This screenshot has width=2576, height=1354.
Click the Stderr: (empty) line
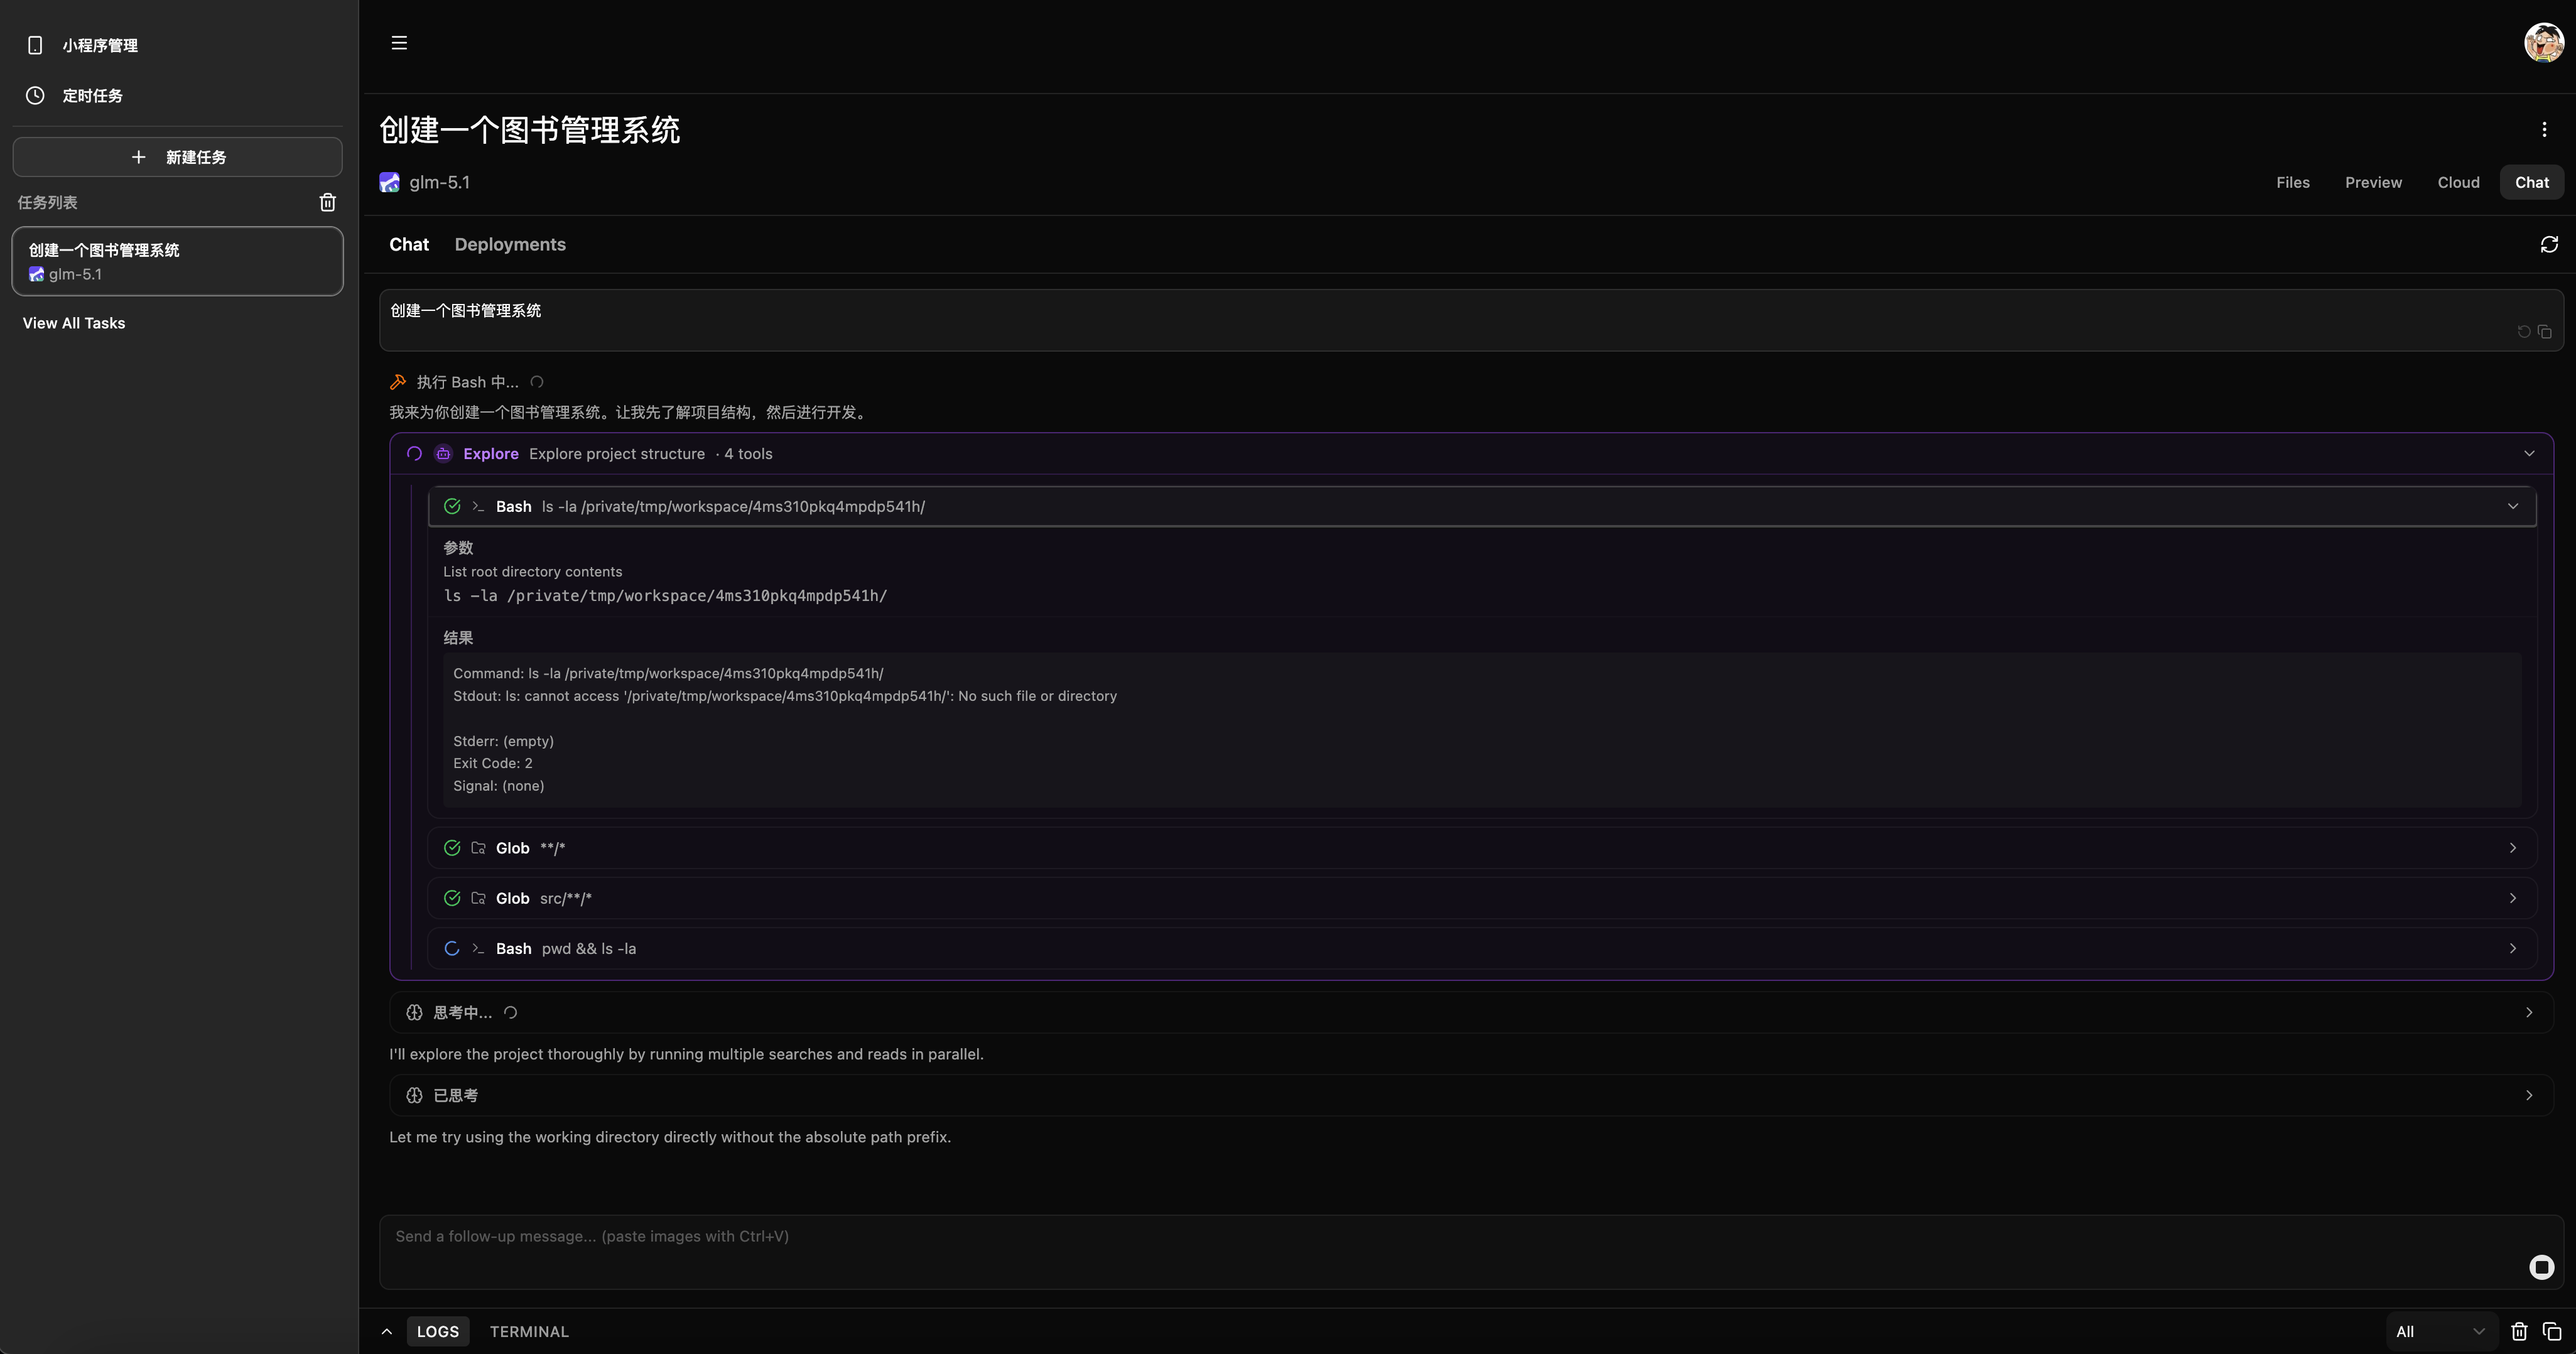point(503,741)
